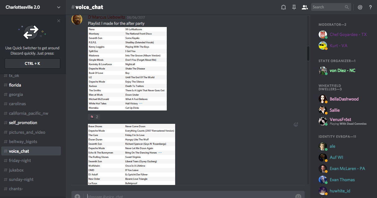Select the friday-night channel
The height and width of the screenshot is (198, 377).
(20, 160)
